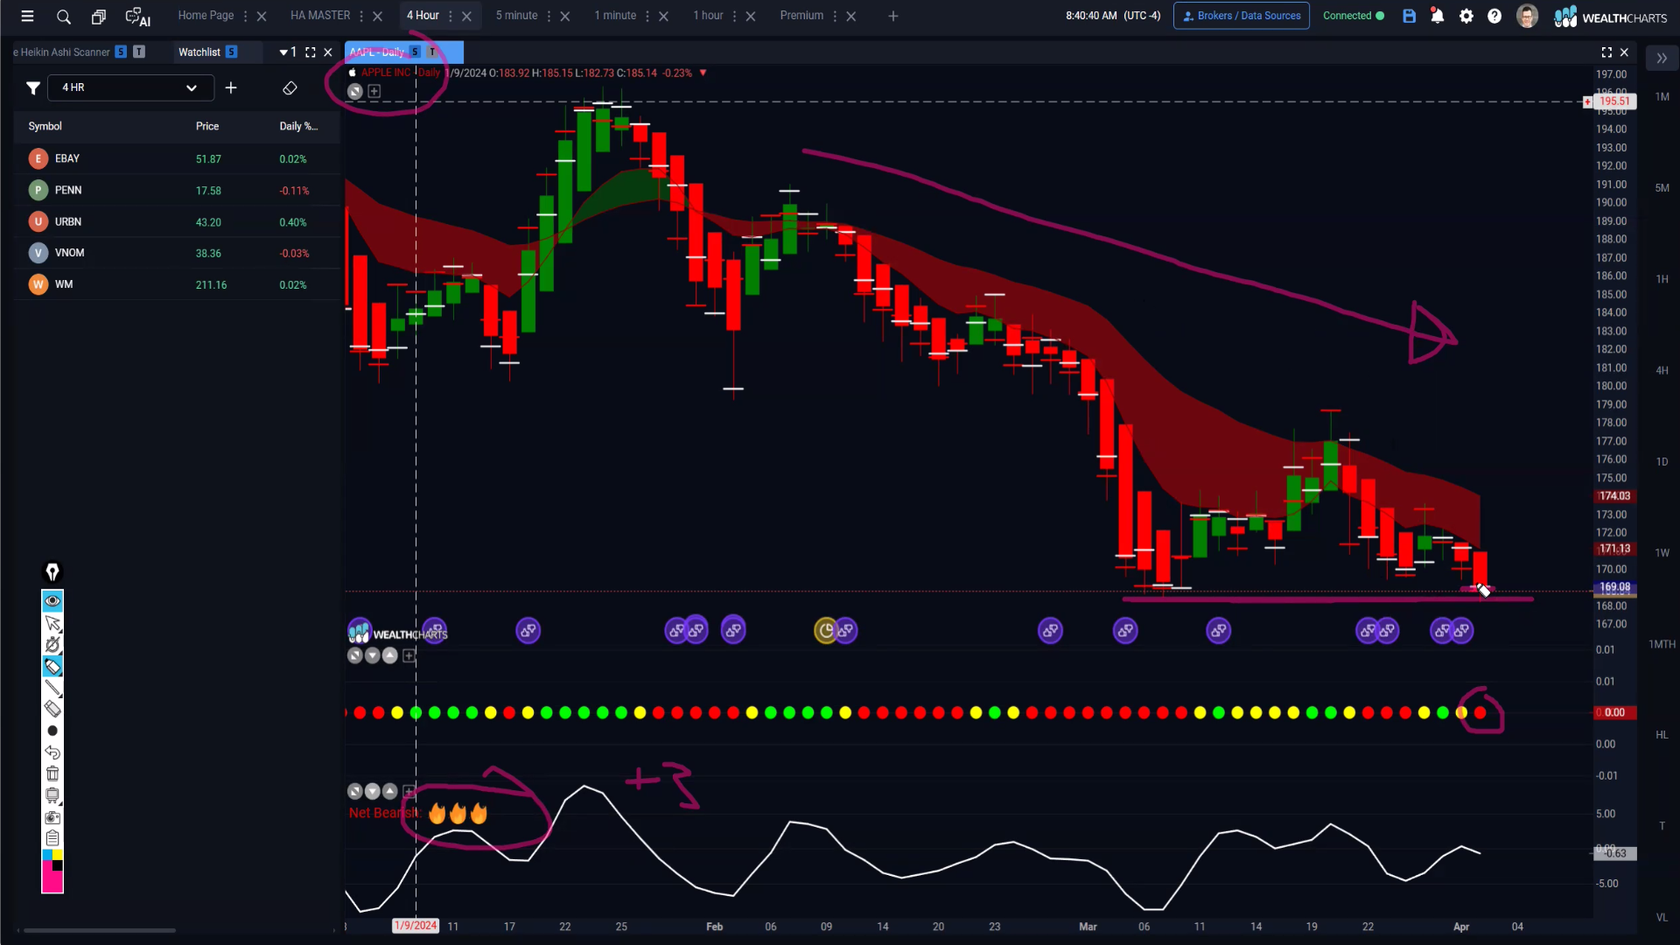Image resolution: width=1680 pixels, height=945 pixels.
Task: Open HA MASTER tab options menu
Action: click(361, 16)
